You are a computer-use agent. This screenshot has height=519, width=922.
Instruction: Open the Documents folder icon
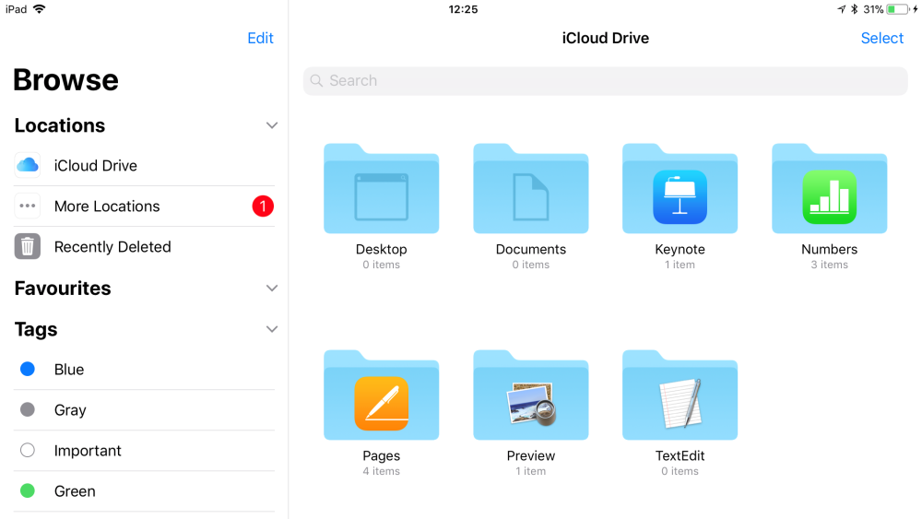point(530,188)
